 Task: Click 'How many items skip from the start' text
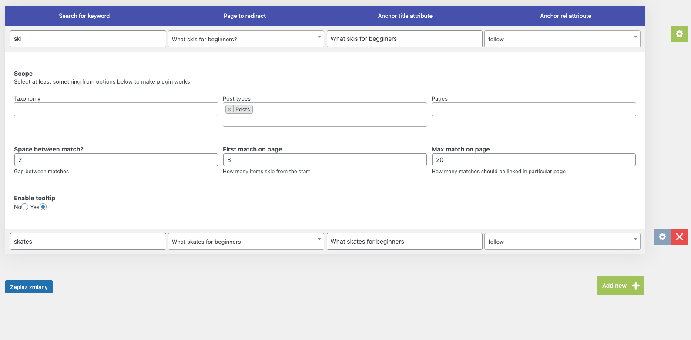266,172
